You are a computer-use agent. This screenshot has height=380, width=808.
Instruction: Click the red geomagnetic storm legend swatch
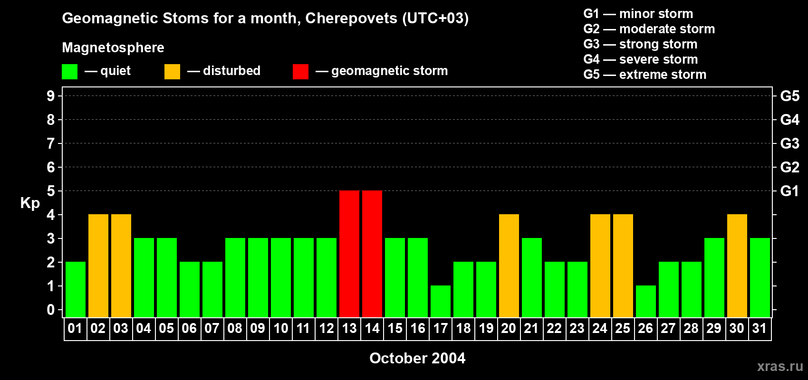pyautogui.click(x=300, y=72)
